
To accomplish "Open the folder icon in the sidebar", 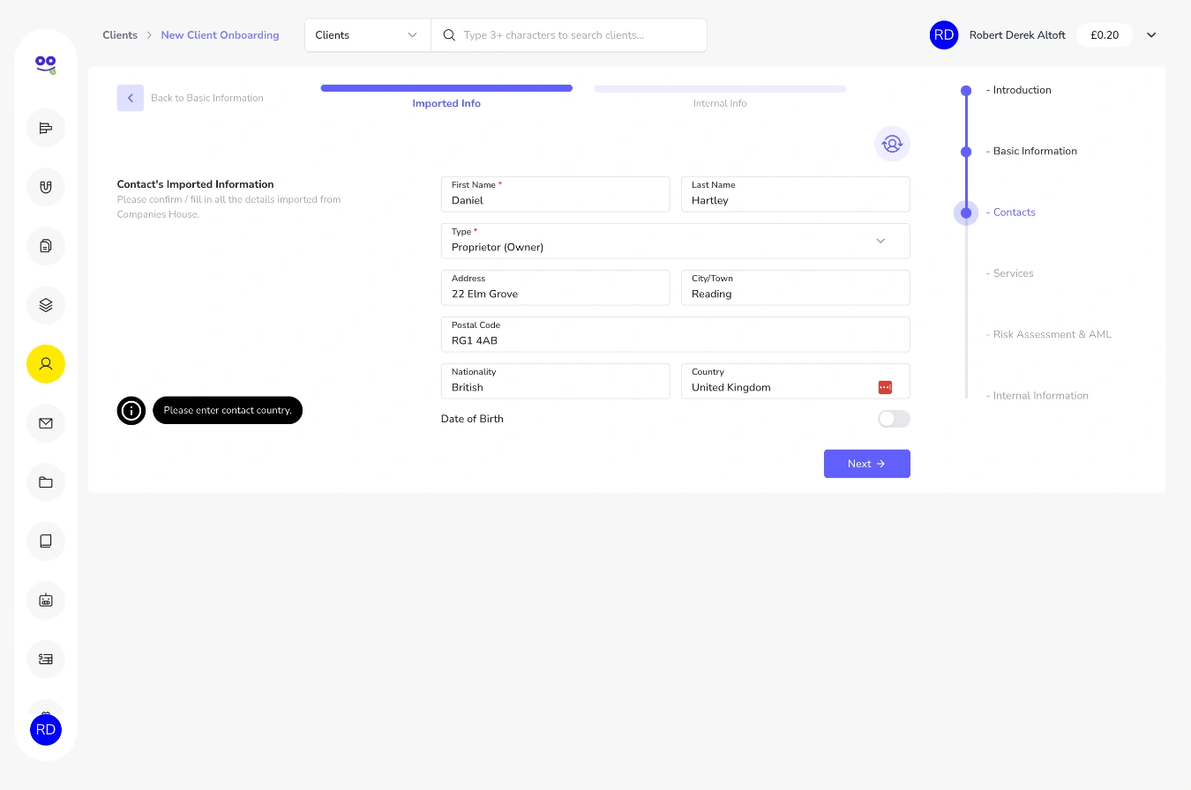I will coord(46,482).
